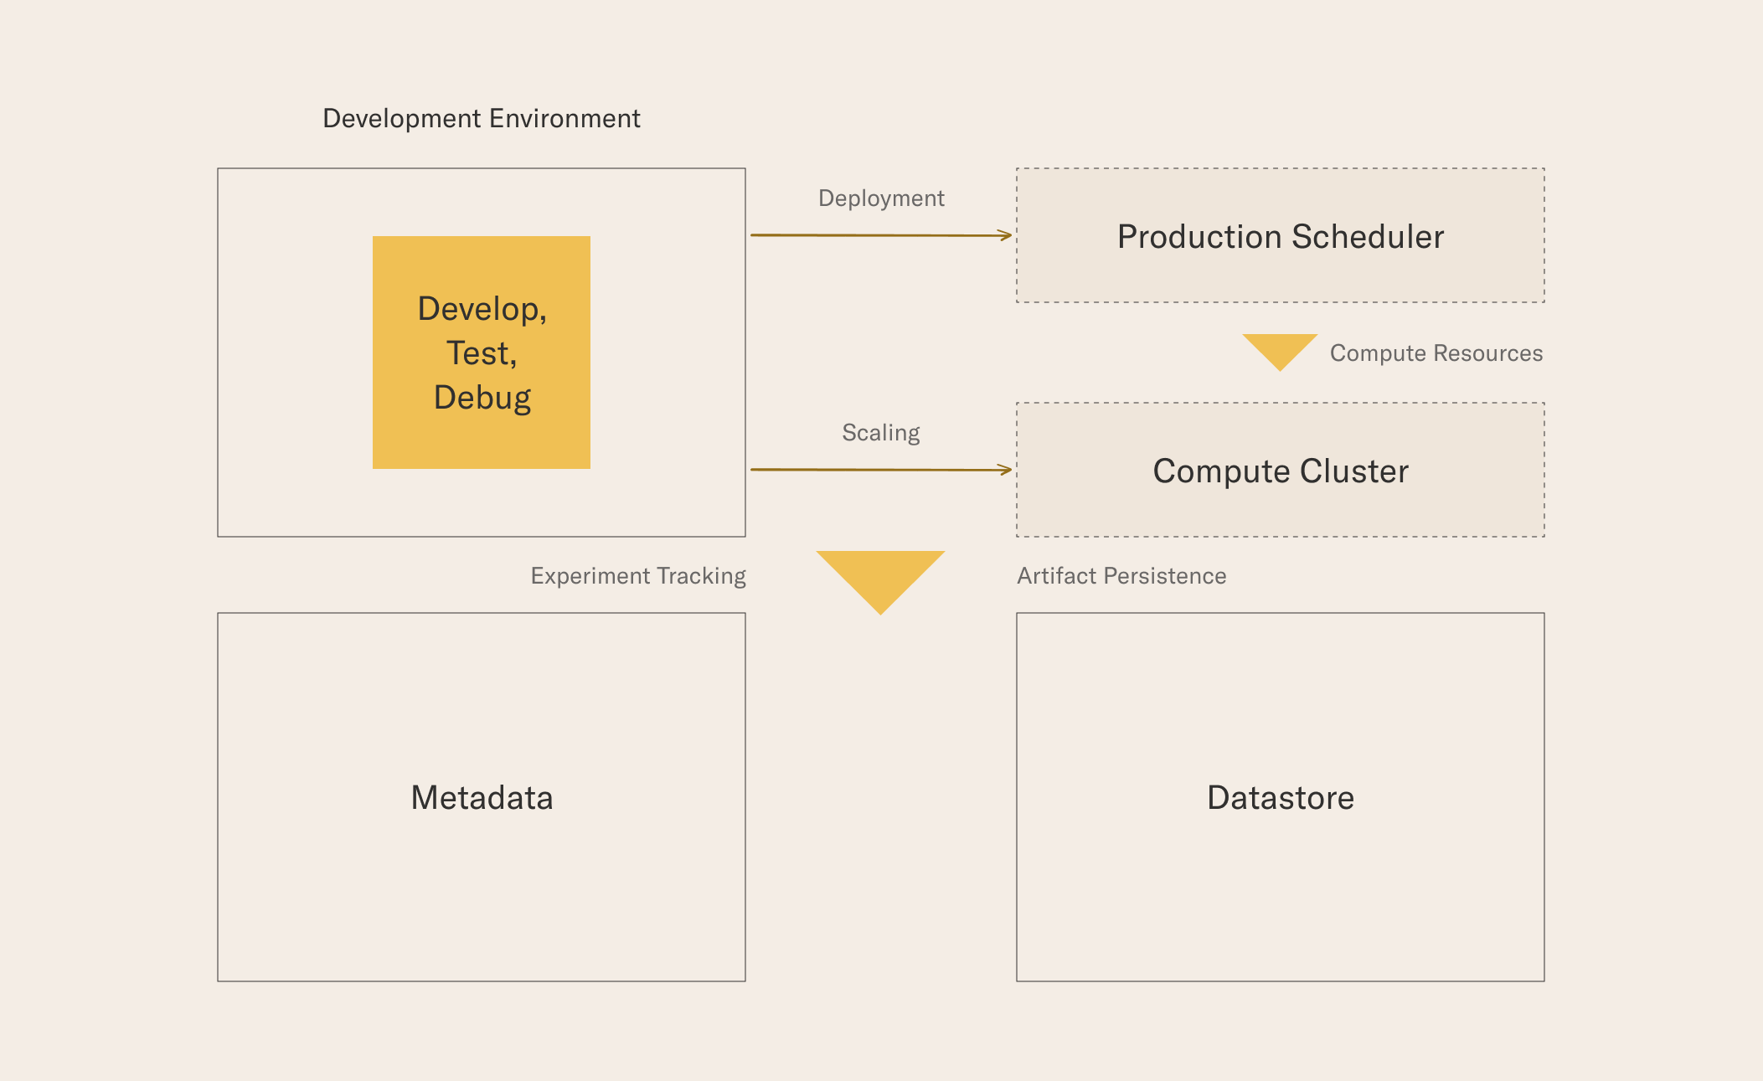Click the arrow pointing to Production Scheduler
The image size is (1763, 1081).
[881, 235]
